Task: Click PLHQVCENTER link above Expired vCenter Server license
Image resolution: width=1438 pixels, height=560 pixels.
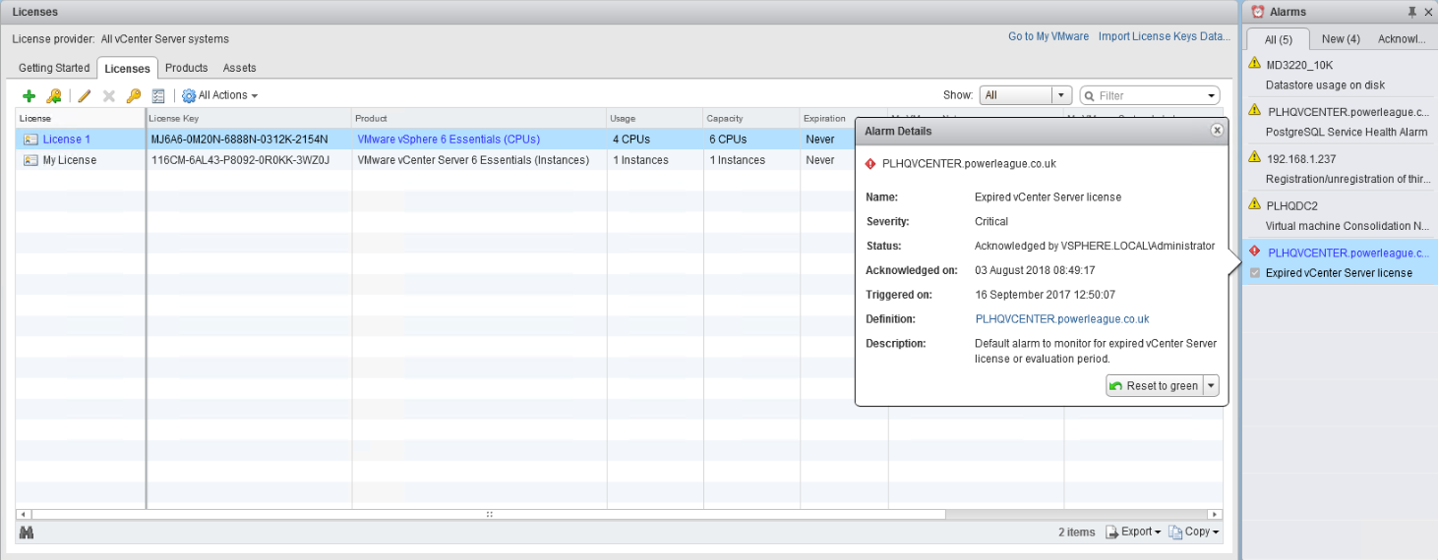Action: coord(1348,252)
